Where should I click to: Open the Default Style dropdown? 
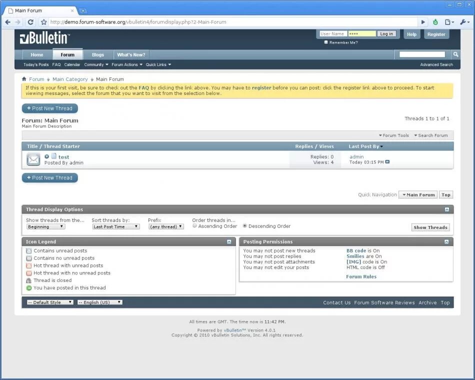[x=50, y=302]
